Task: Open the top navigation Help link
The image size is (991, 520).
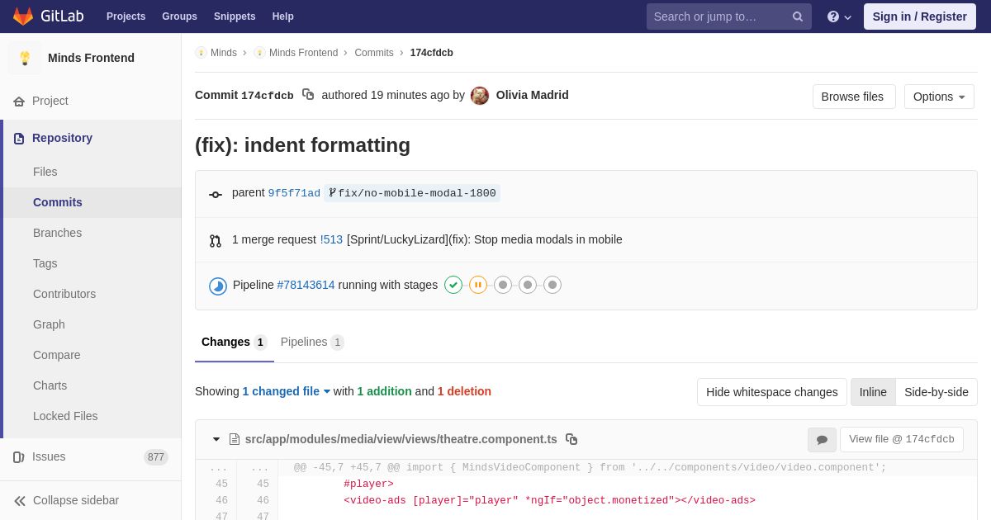Action: point(283,17)
